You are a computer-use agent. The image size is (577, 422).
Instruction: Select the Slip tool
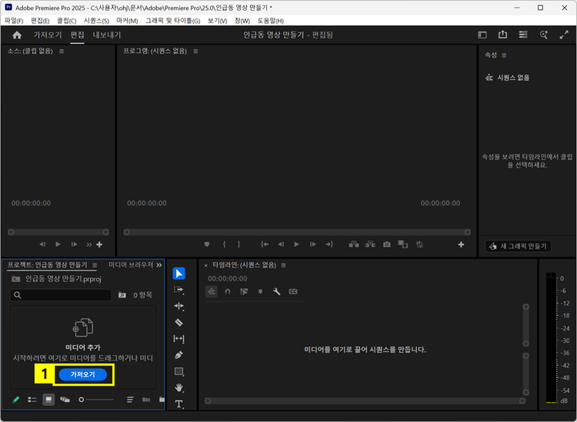click(x=178, y=339)
